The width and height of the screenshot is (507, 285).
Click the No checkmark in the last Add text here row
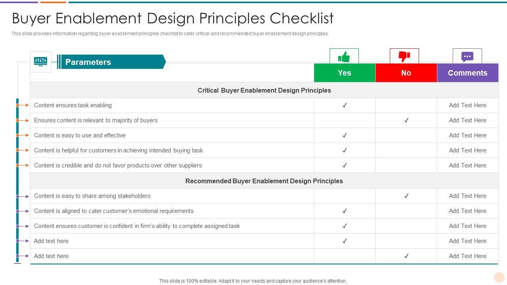(406, 256)
